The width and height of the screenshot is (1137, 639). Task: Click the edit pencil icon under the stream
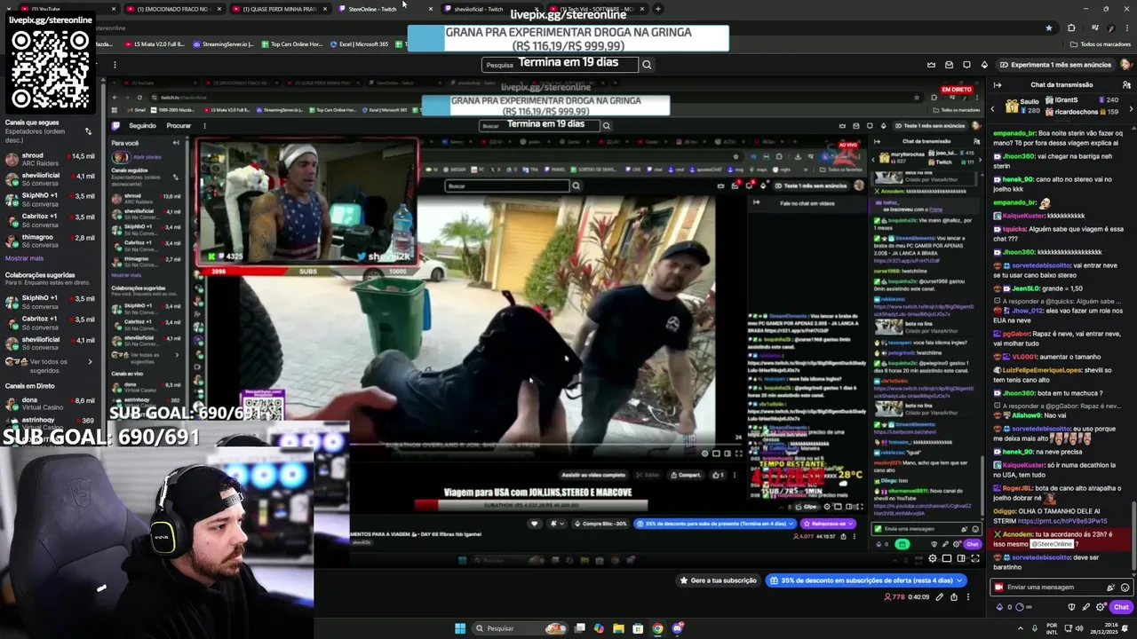pos(940,597)
